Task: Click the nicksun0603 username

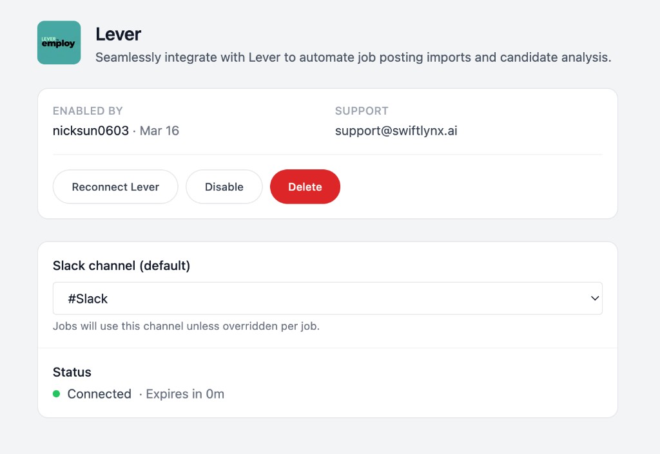Action: pos(90,131)
